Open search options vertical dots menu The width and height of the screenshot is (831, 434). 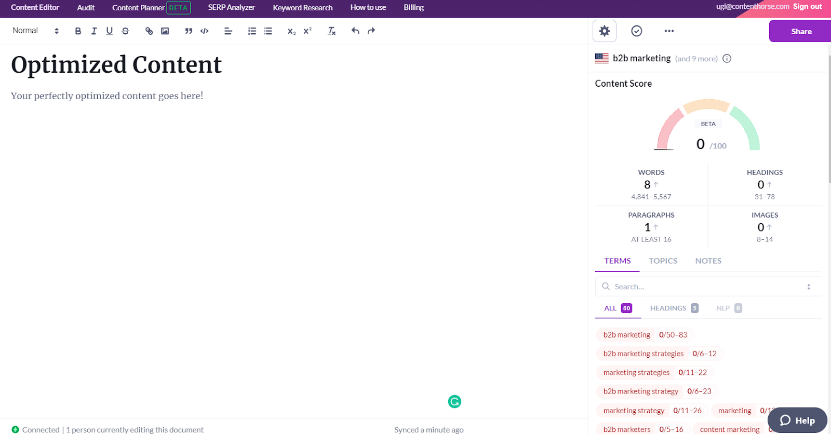point(809,287)
